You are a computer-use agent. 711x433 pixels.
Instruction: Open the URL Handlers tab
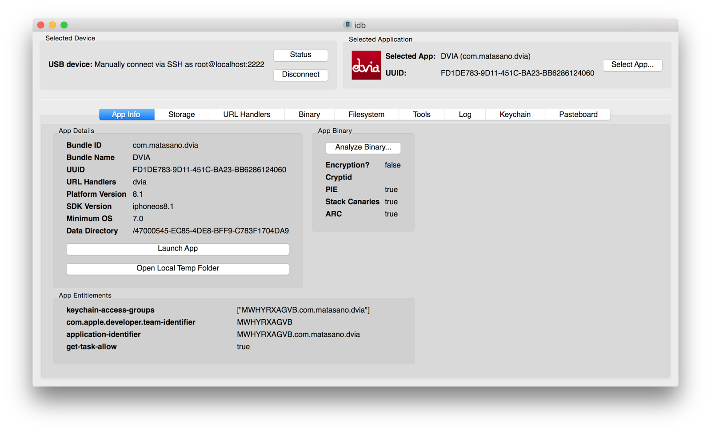[x=246, y=114]
